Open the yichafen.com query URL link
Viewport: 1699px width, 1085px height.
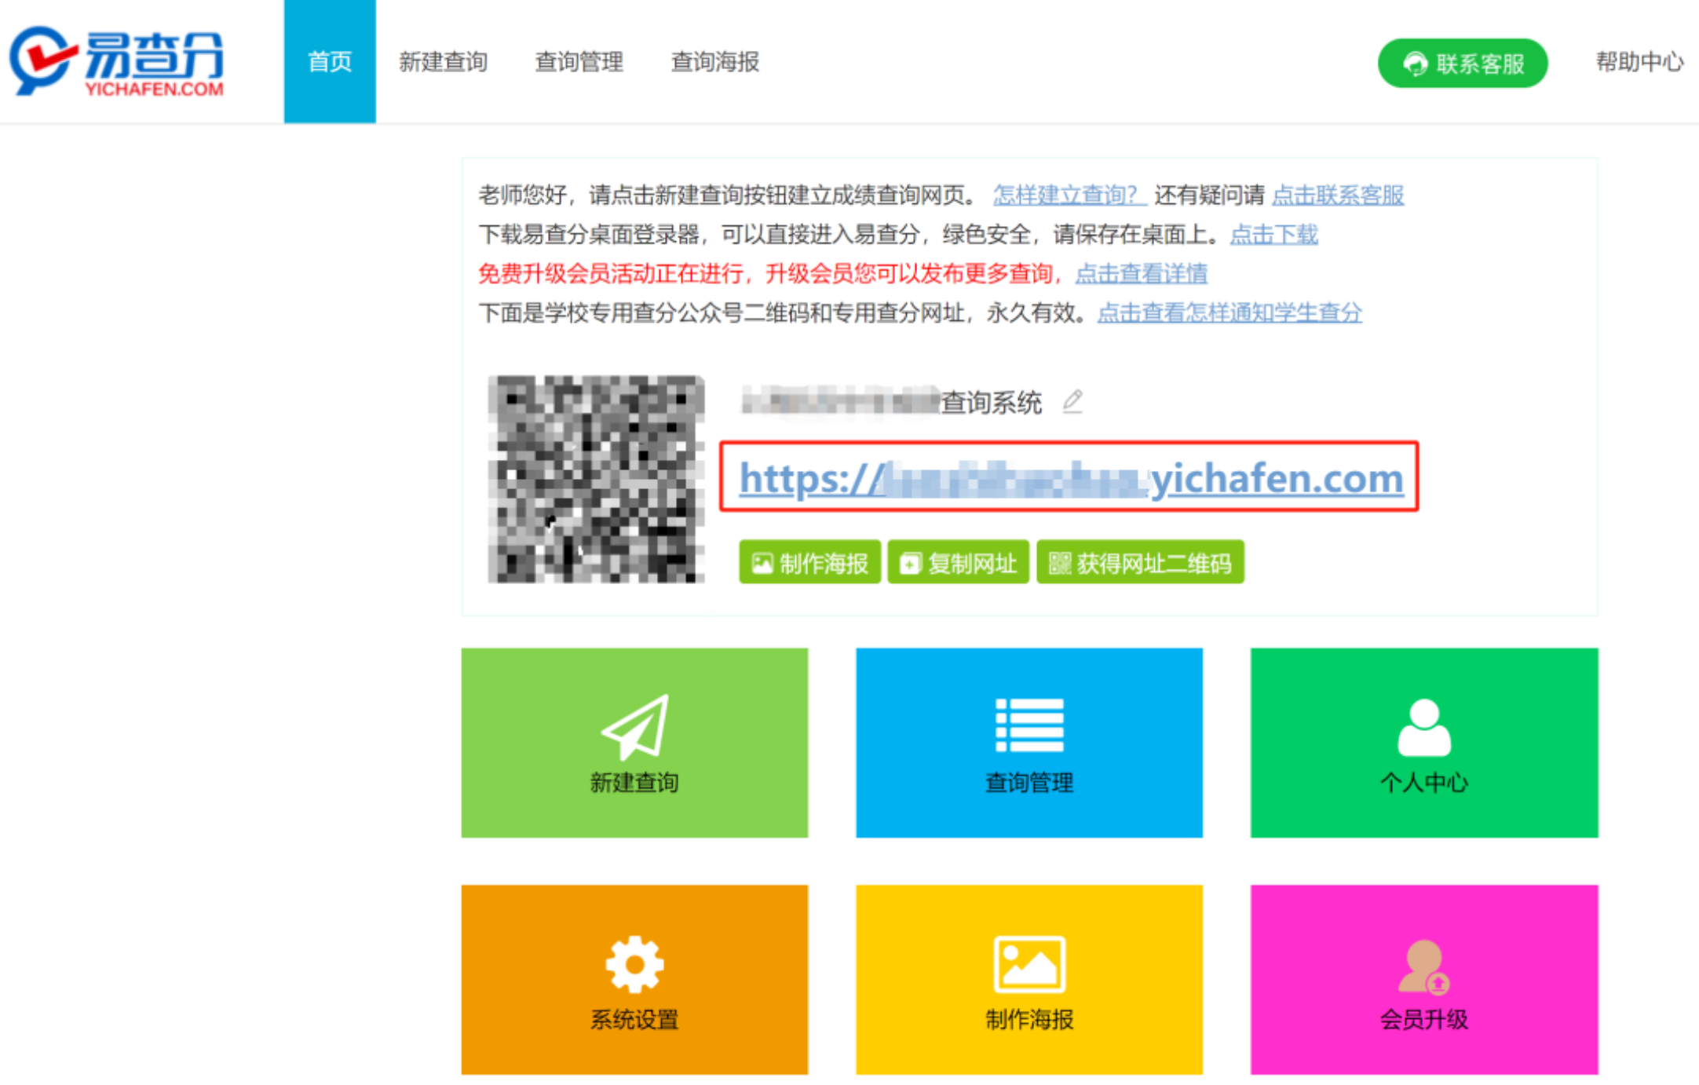click(x=1071, y=477)
